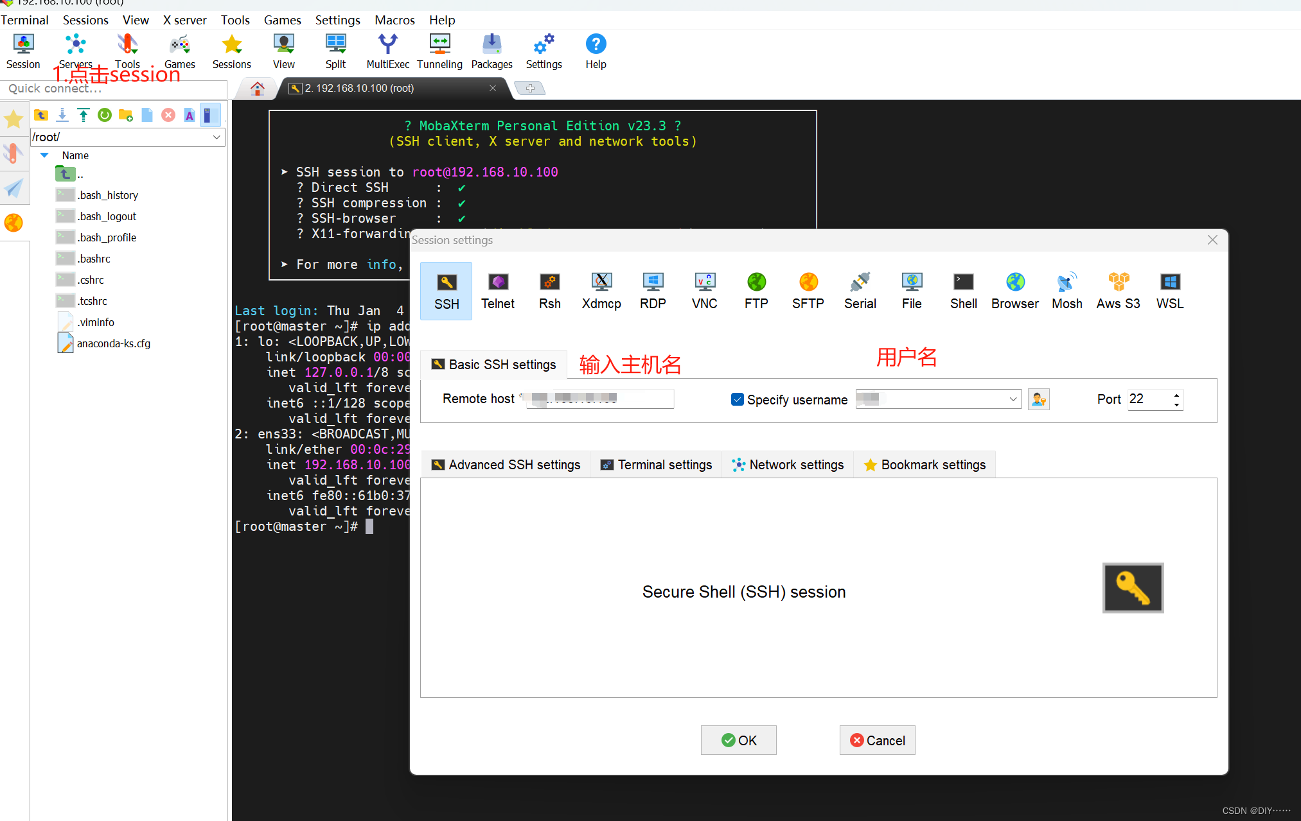The width and height of the screenshot is (1301, 821).
Task: Open the Macros menu
Action: (394, 20)
